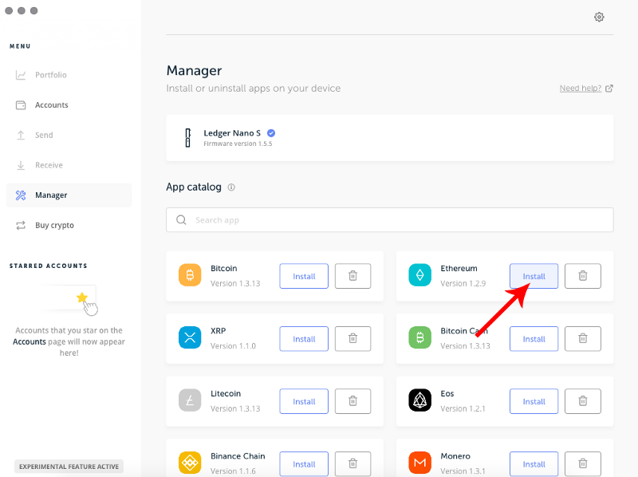Click the grey Litecoin logo icon

pyautogui.click(x=190, y=400)
